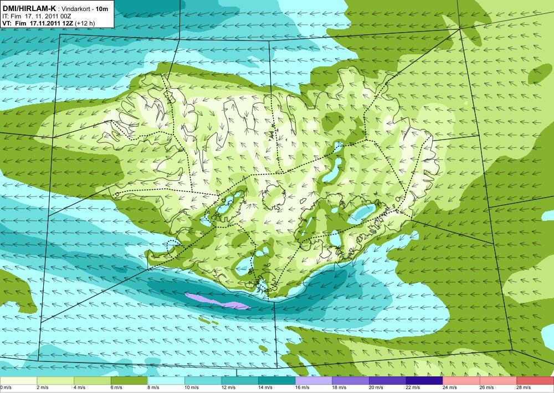Click the red 28 m/s and above legend swatch
The height and width of the screenshot is (393, 554).
pos(535,381)
